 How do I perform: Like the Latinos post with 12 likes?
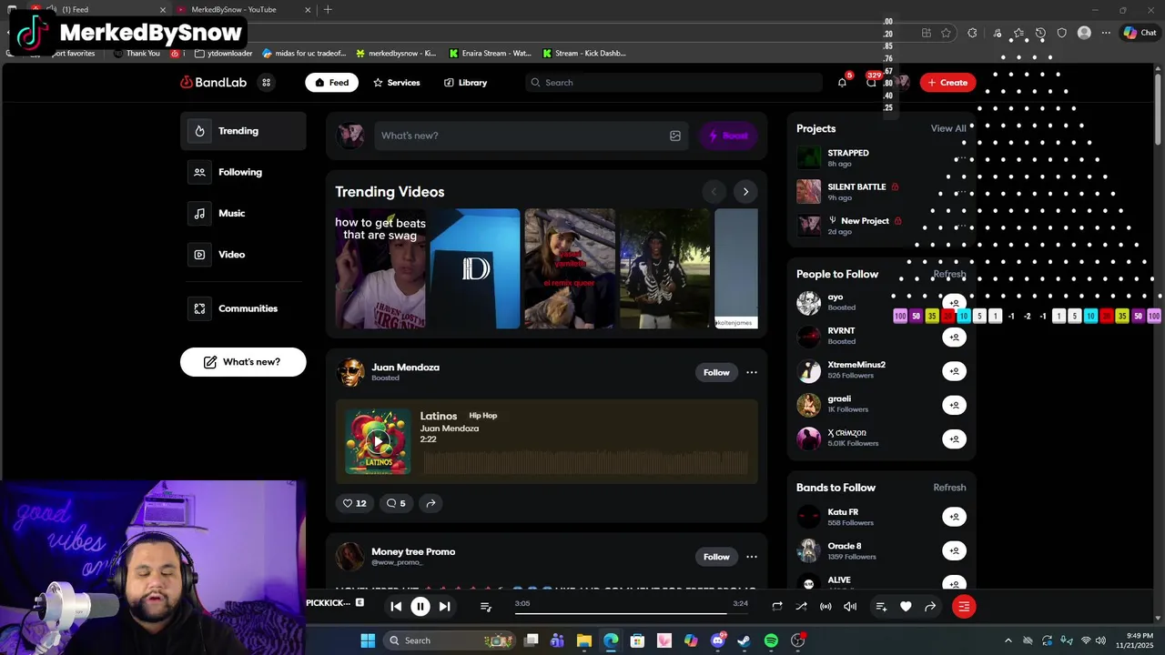tap(354, 503)
